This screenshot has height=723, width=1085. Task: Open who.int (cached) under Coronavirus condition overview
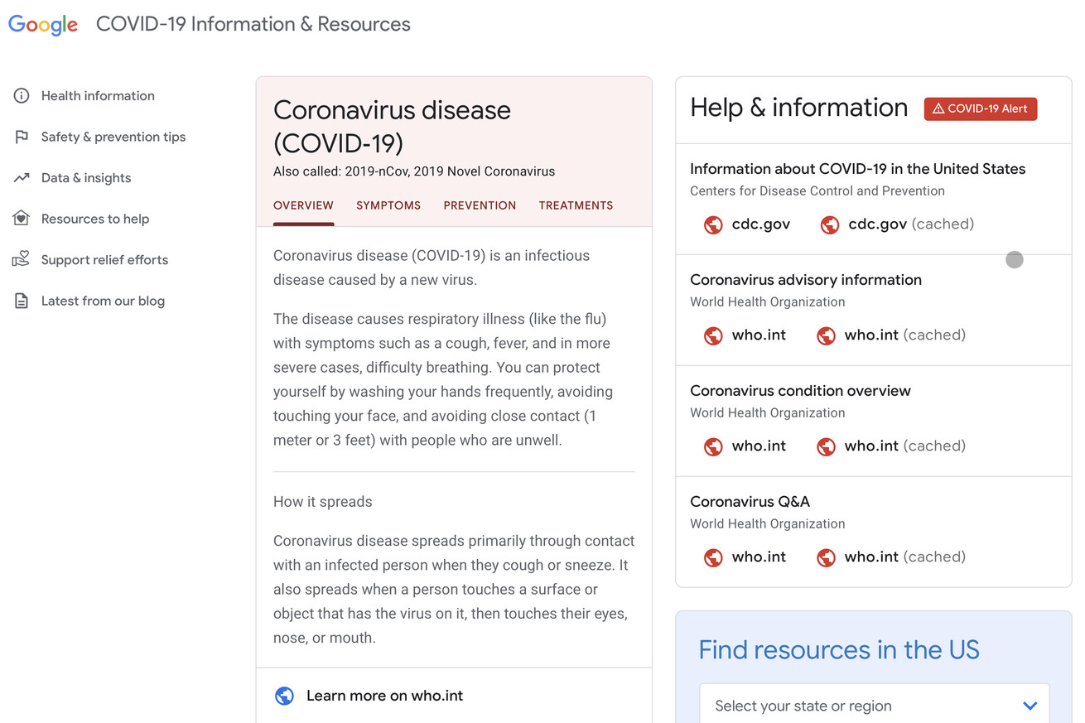905,446
